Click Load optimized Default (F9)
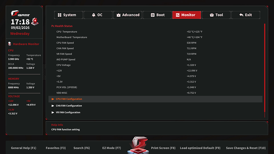This screenshot has height=154, width=274. (x=200, y=148)
